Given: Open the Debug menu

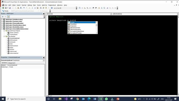Looking at the screenshot, I should click(x=30, y=5).
